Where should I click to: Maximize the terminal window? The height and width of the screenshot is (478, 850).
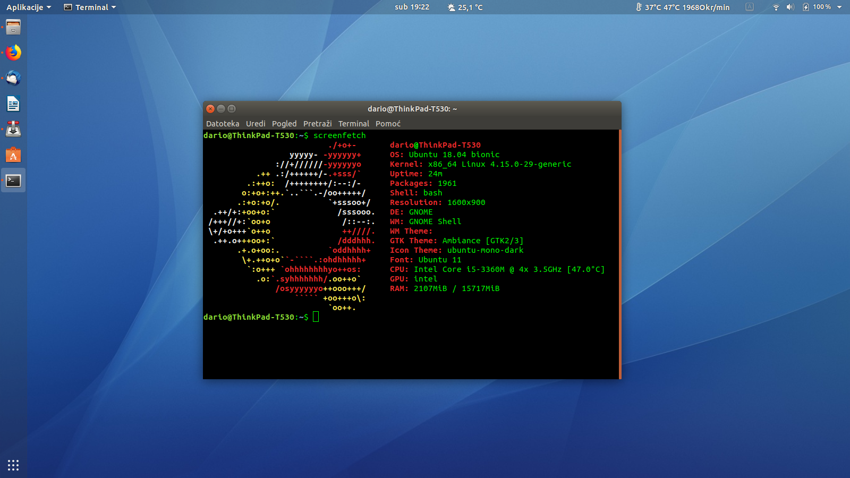pos(232,109)
